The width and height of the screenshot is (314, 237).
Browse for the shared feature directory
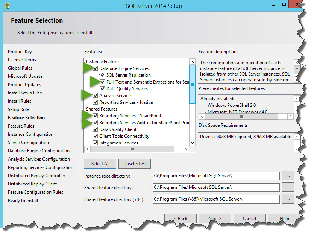click(288, 187)
